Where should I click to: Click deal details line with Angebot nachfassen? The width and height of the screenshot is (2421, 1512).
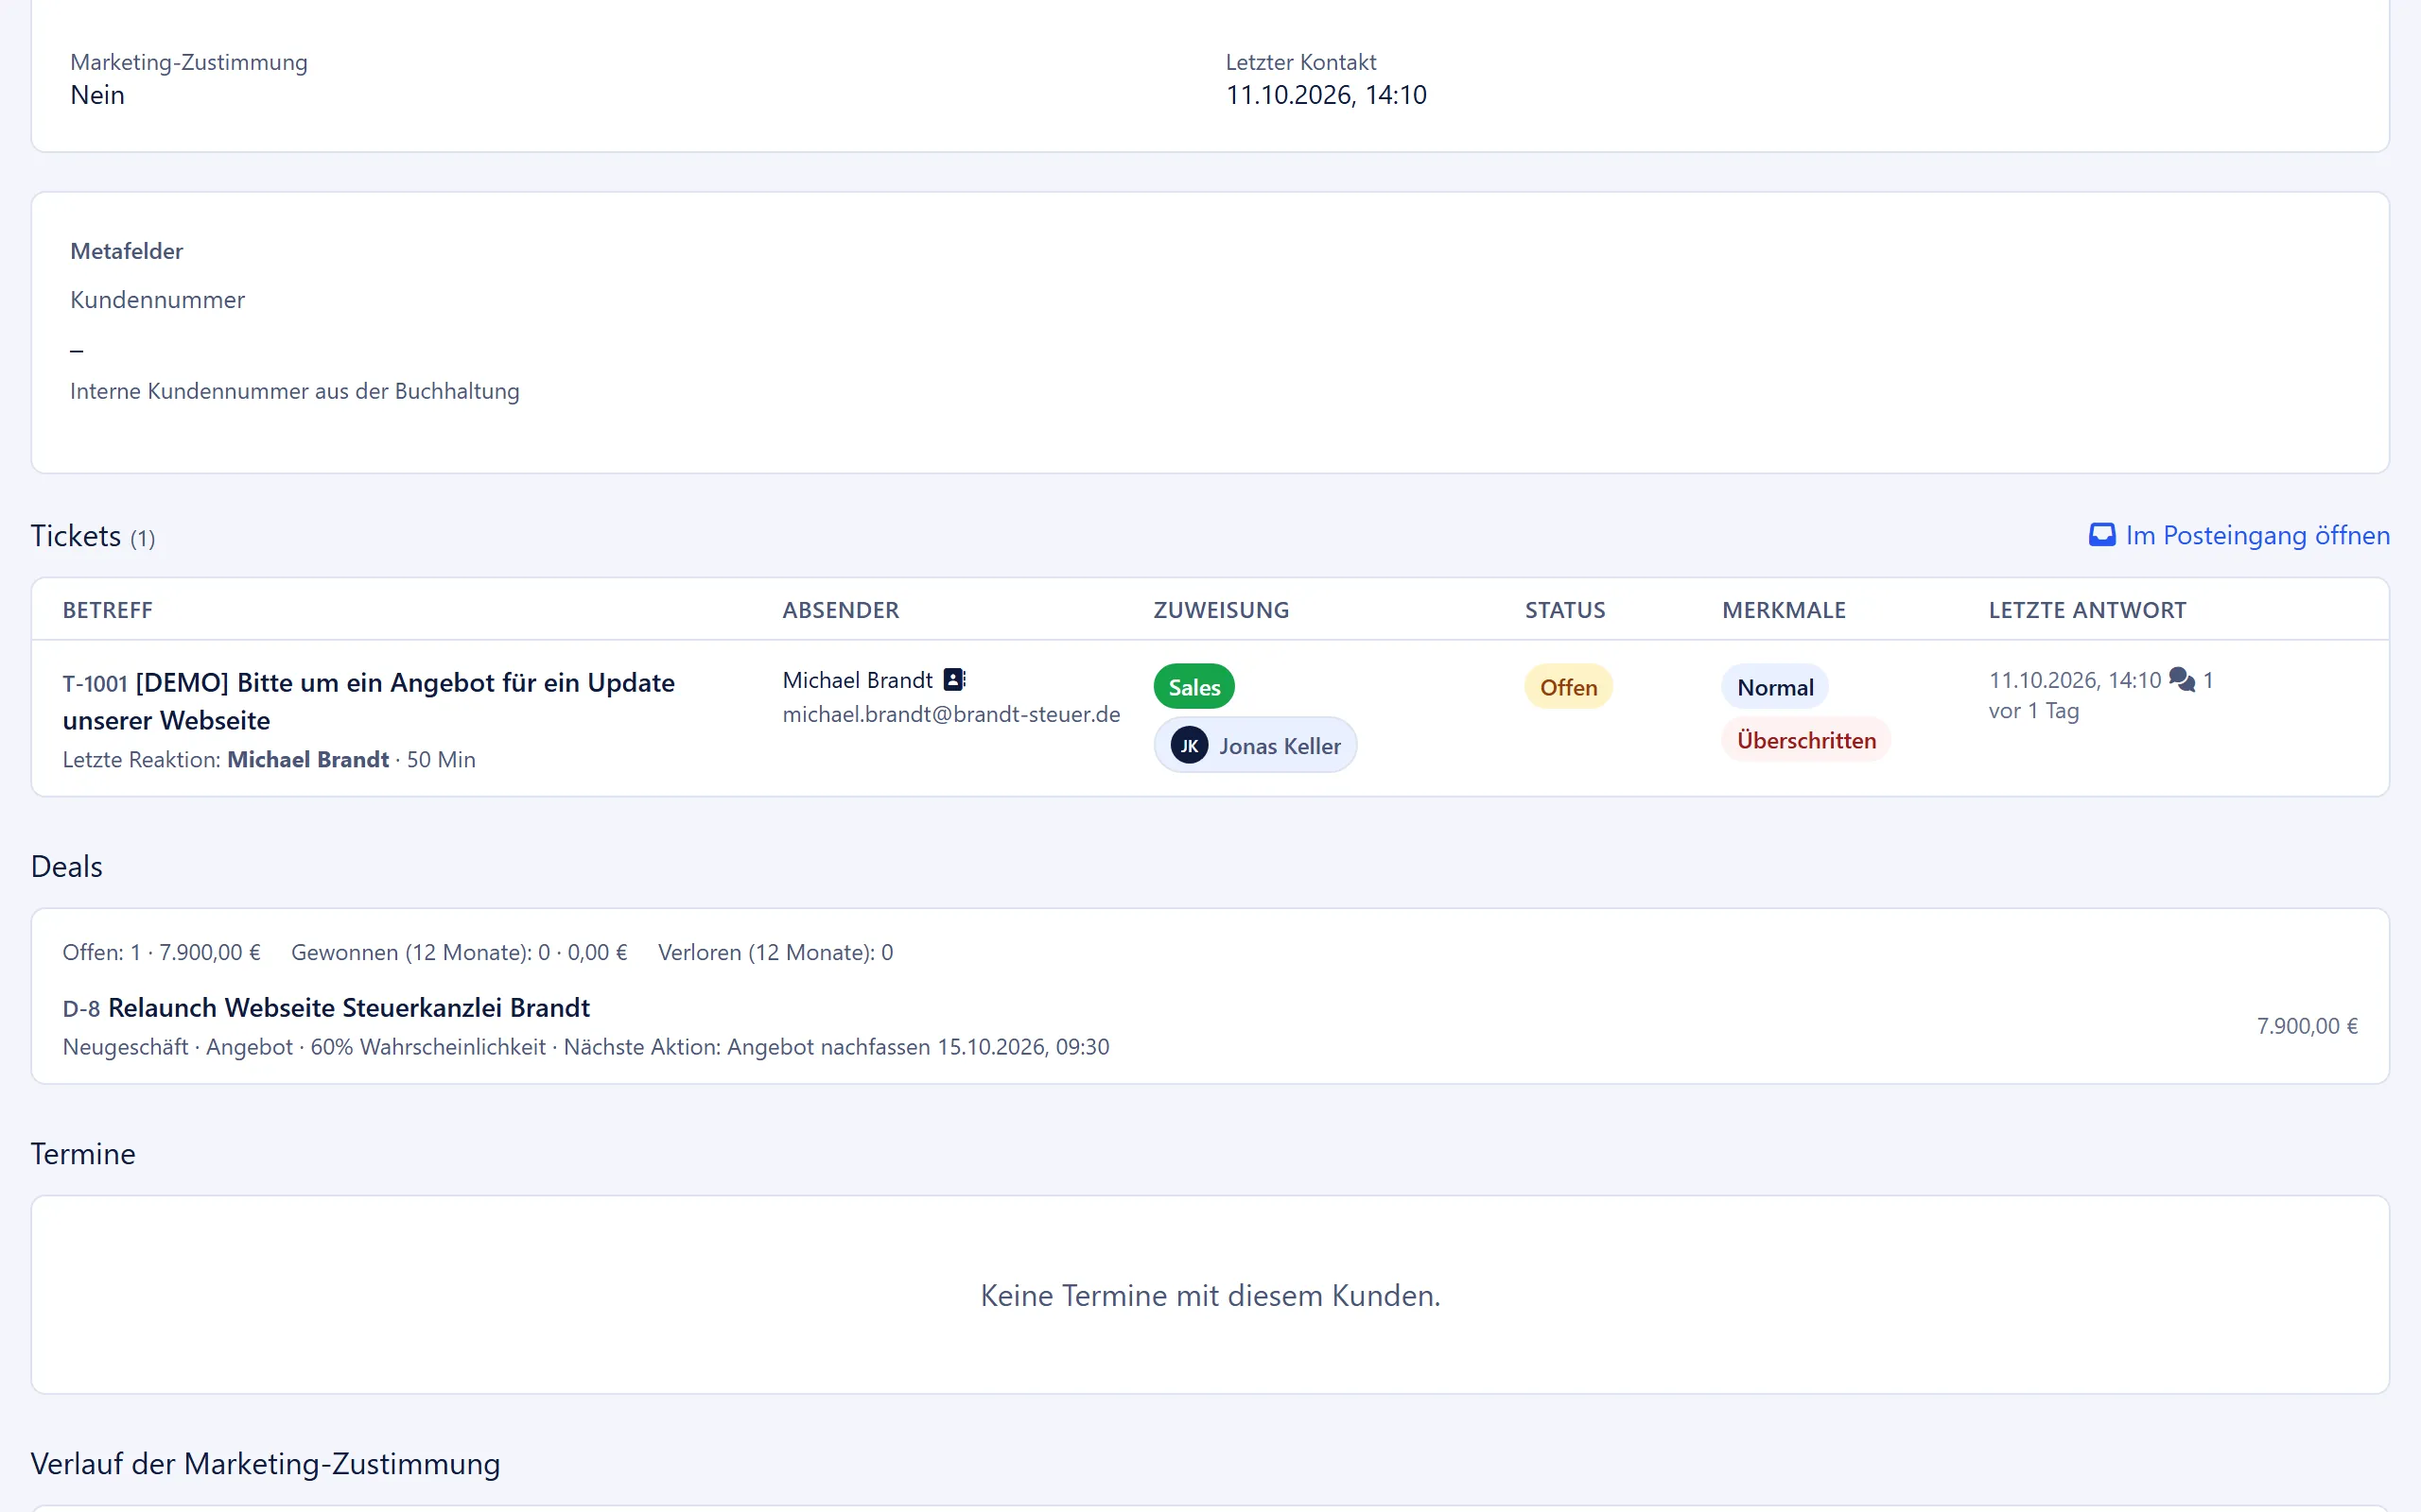click(585, 1046)
